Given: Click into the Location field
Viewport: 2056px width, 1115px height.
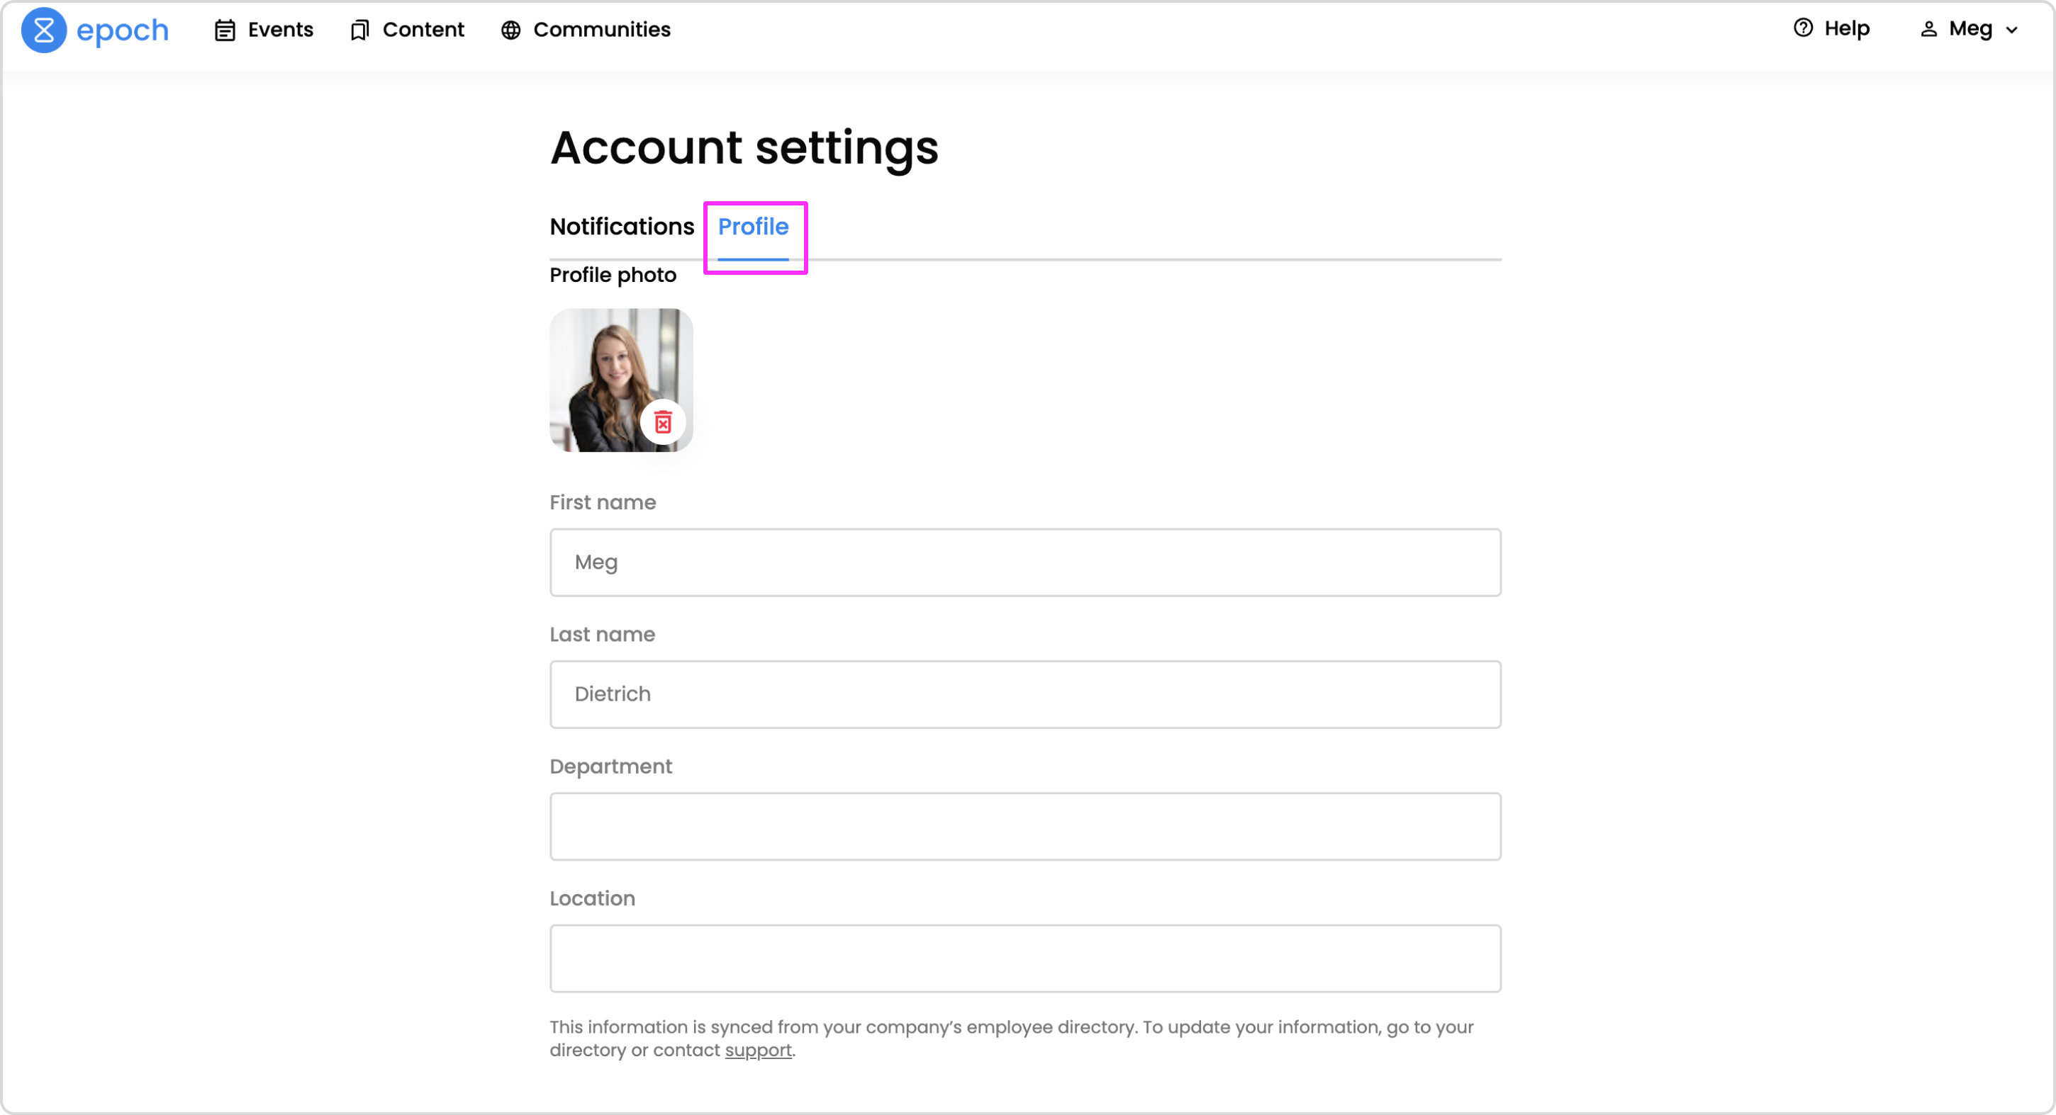Looking at the screenshot, I should (1024, 958).
